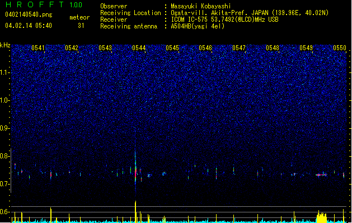Image resolution: width=352 pixels, height=223 pixels.
Task: Click the 0543 time marker
Action: point(105,48)
